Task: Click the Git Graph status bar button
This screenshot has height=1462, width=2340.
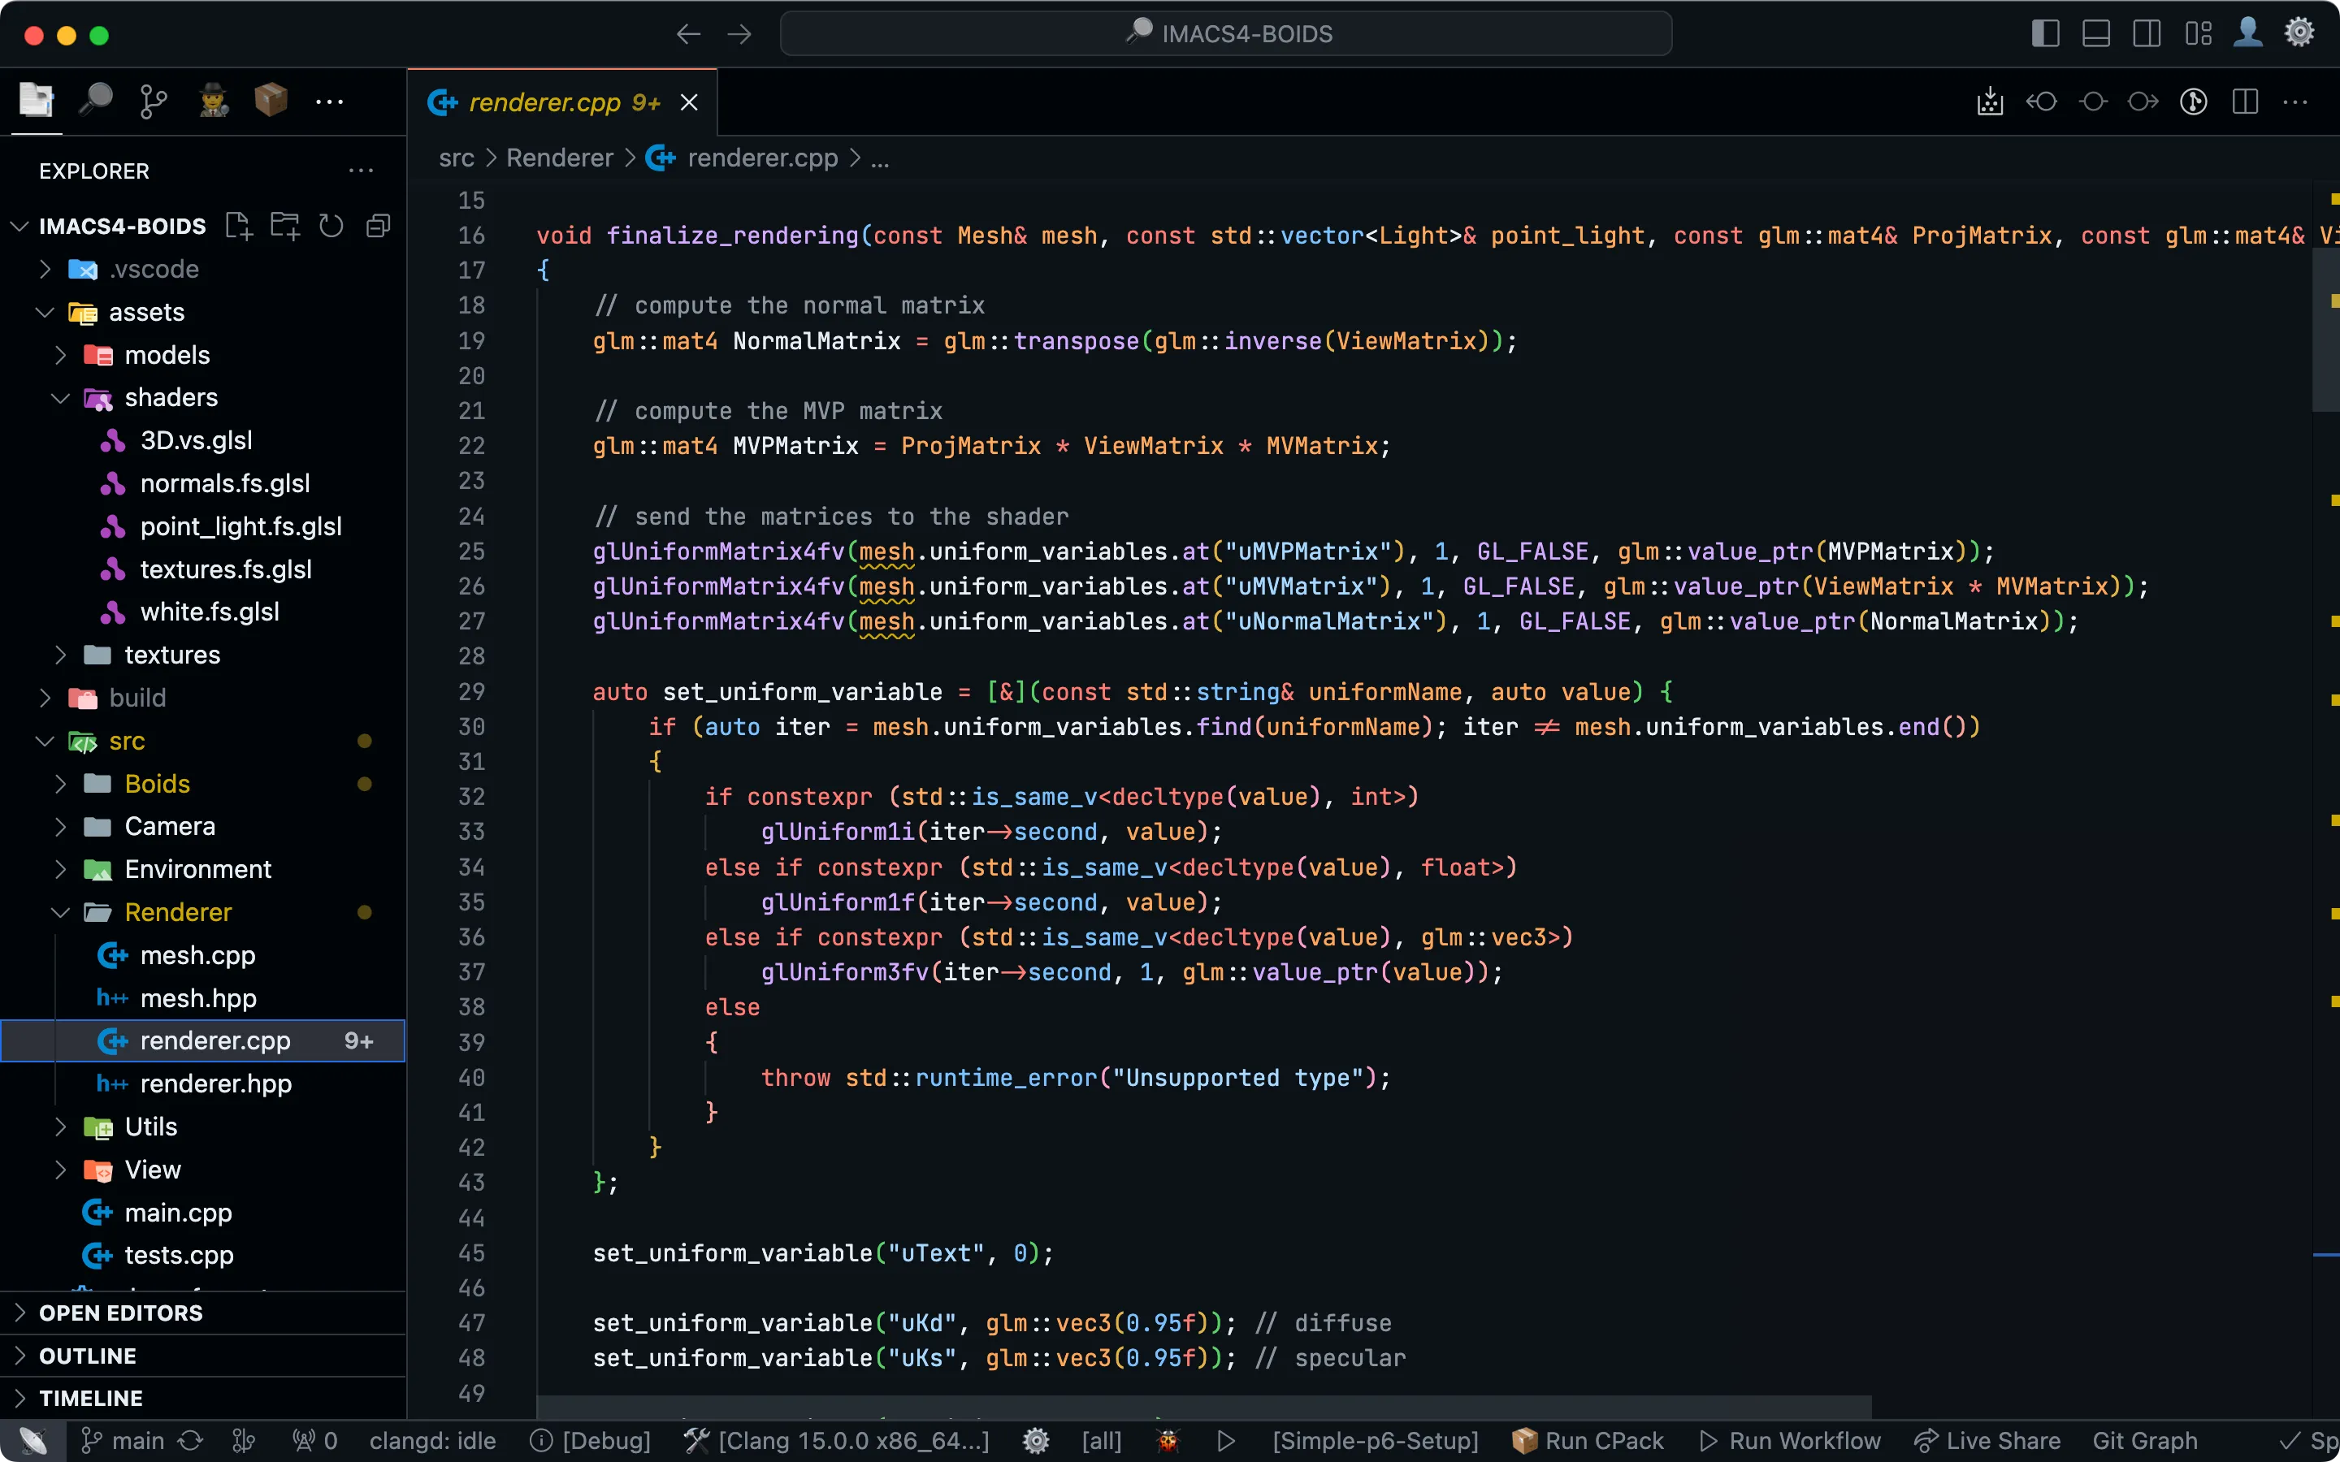Action: pyautogui.click(x=2143, y=1441)
